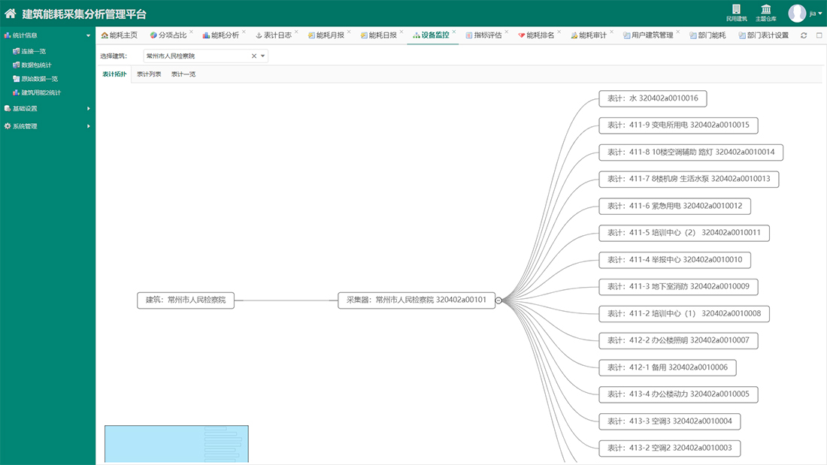The height and width of the screenshot is (465, 827).
Task: Click the 建筑: 常州市人民检察院 node
Action: tap(186, 300)
